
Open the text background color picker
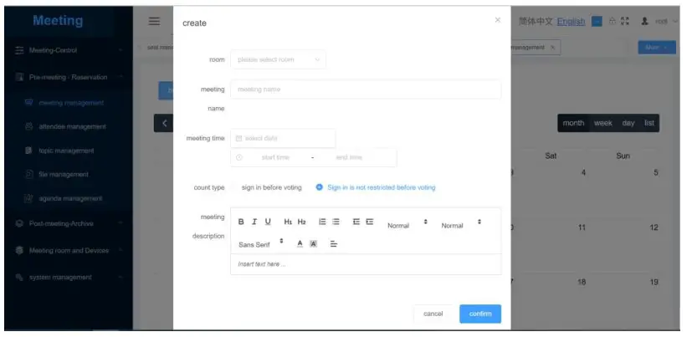313,244
